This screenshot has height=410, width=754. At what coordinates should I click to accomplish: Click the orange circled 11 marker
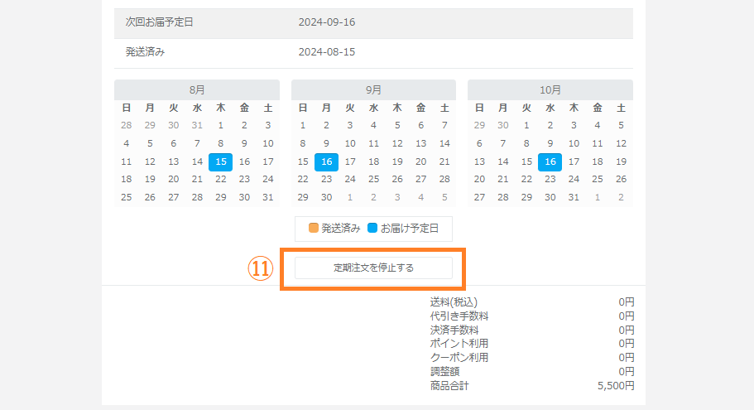coord(262,268)
